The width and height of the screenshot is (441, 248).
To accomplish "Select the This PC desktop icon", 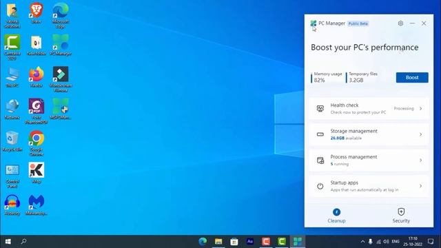I will [x=12, y=77].
